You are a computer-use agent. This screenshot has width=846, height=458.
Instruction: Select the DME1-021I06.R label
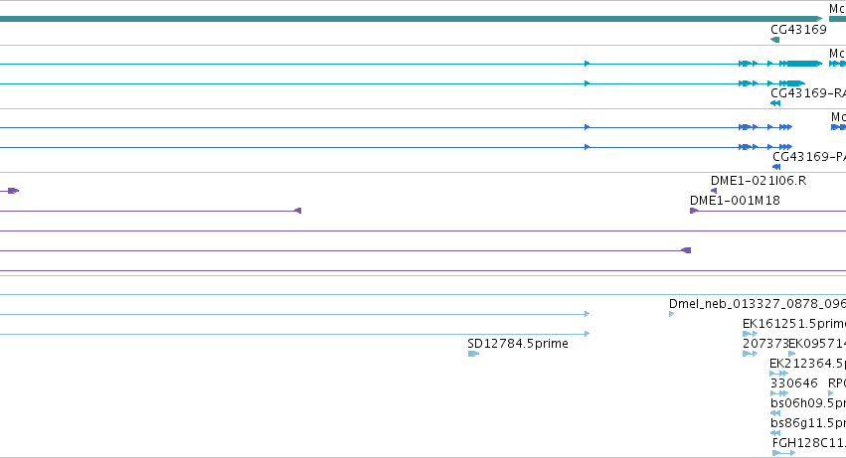(759, 181)
